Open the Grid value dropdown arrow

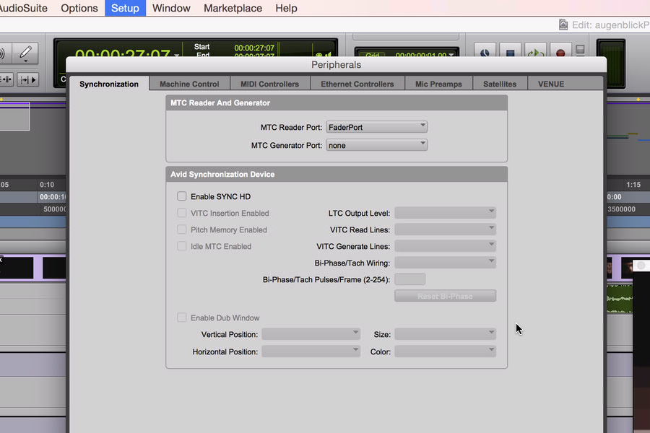[x=451, y=55]
